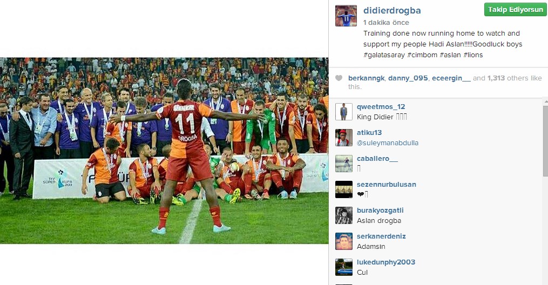Click the Drogba team photo

tap(164, 151)
